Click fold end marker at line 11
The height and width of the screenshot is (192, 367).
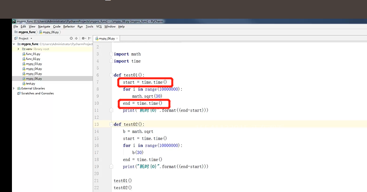(x=111, y=110)
